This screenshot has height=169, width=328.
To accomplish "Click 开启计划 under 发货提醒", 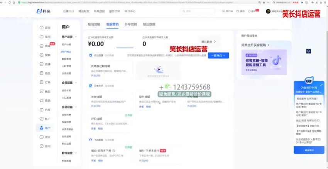I will [96, 106].
